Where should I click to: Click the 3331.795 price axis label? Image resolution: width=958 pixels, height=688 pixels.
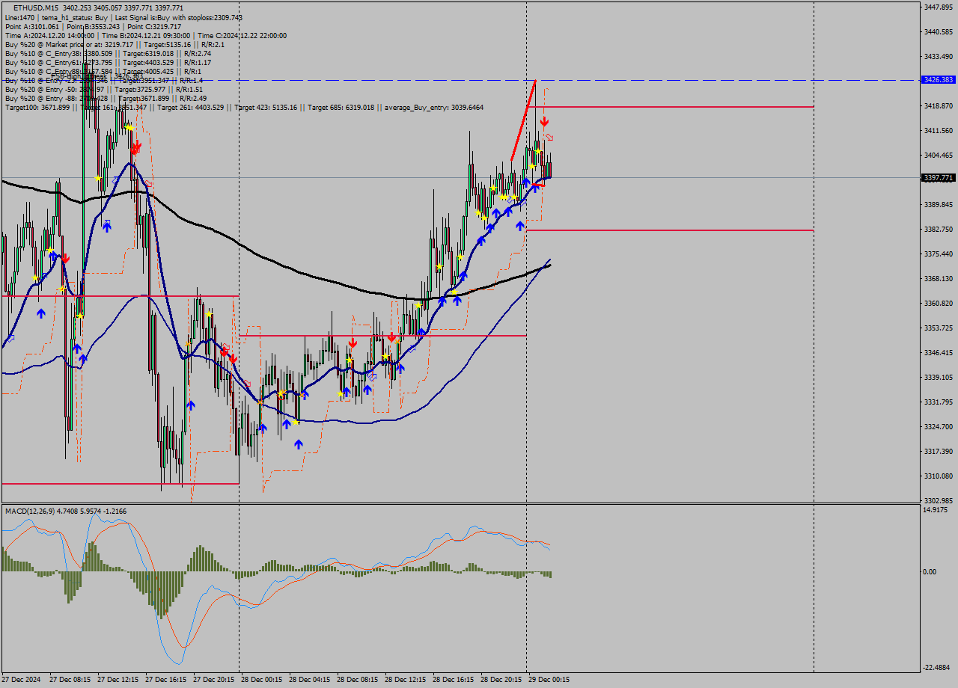[x=939, y=402]
